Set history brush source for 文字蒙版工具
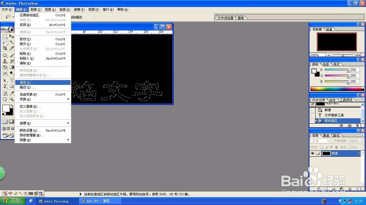Viewport: 366px width, 205px height. 313,115
